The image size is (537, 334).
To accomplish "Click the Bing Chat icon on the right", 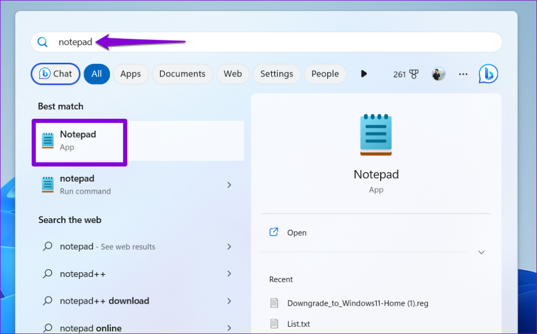I will coord(488,74).
